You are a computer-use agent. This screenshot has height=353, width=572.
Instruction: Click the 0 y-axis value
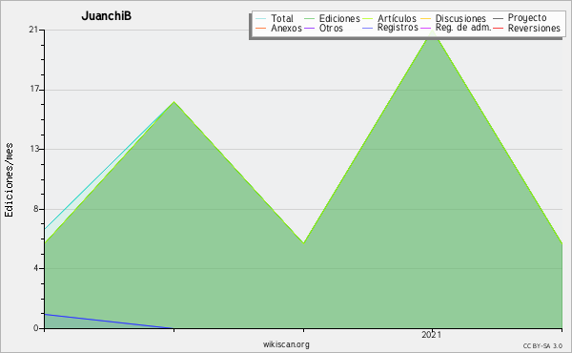[x=36, y=328]
